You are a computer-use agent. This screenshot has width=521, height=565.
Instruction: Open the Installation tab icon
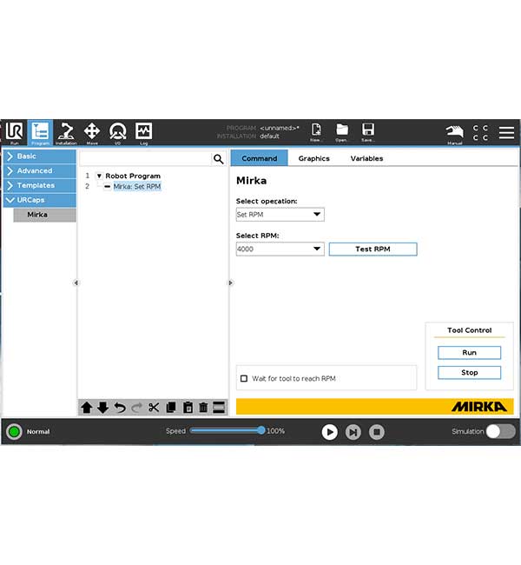pyautogui.click(x=66, y=132)
